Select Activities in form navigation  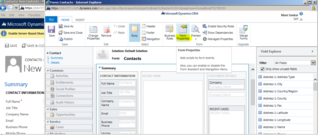(62, 76)
